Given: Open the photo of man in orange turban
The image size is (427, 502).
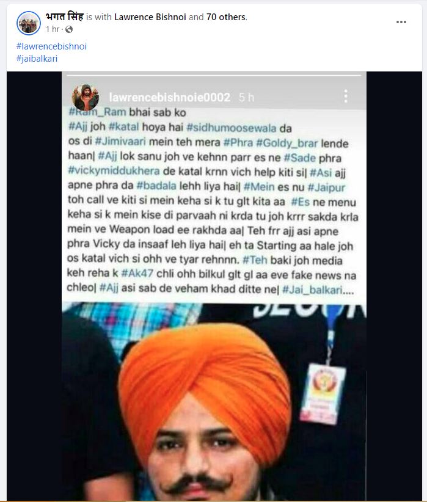Looking at the screenshot, I should point(214,402).
